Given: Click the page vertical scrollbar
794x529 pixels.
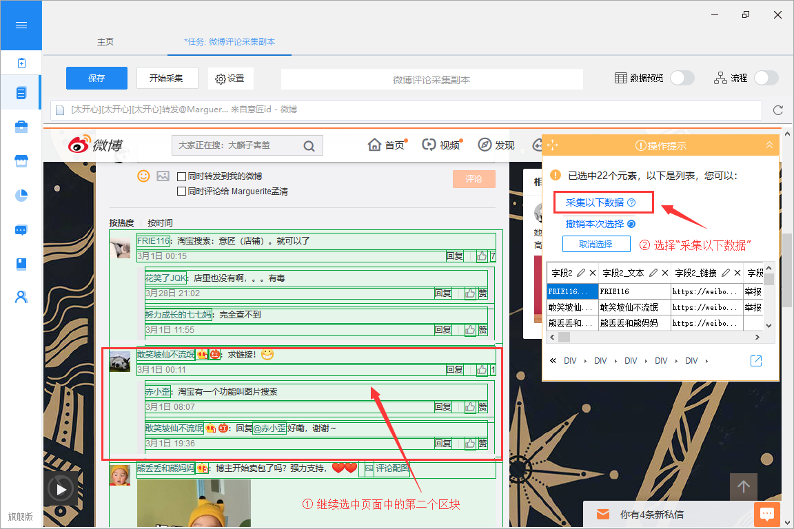Looking at the screenshot, I should click(787, 271).
